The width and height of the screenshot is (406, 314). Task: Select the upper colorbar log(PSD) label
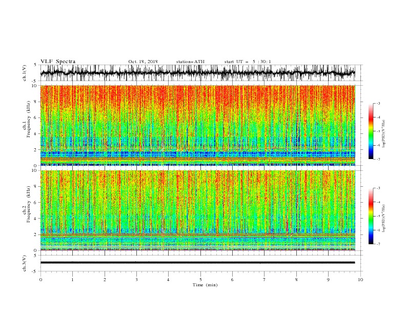(384, 134)
